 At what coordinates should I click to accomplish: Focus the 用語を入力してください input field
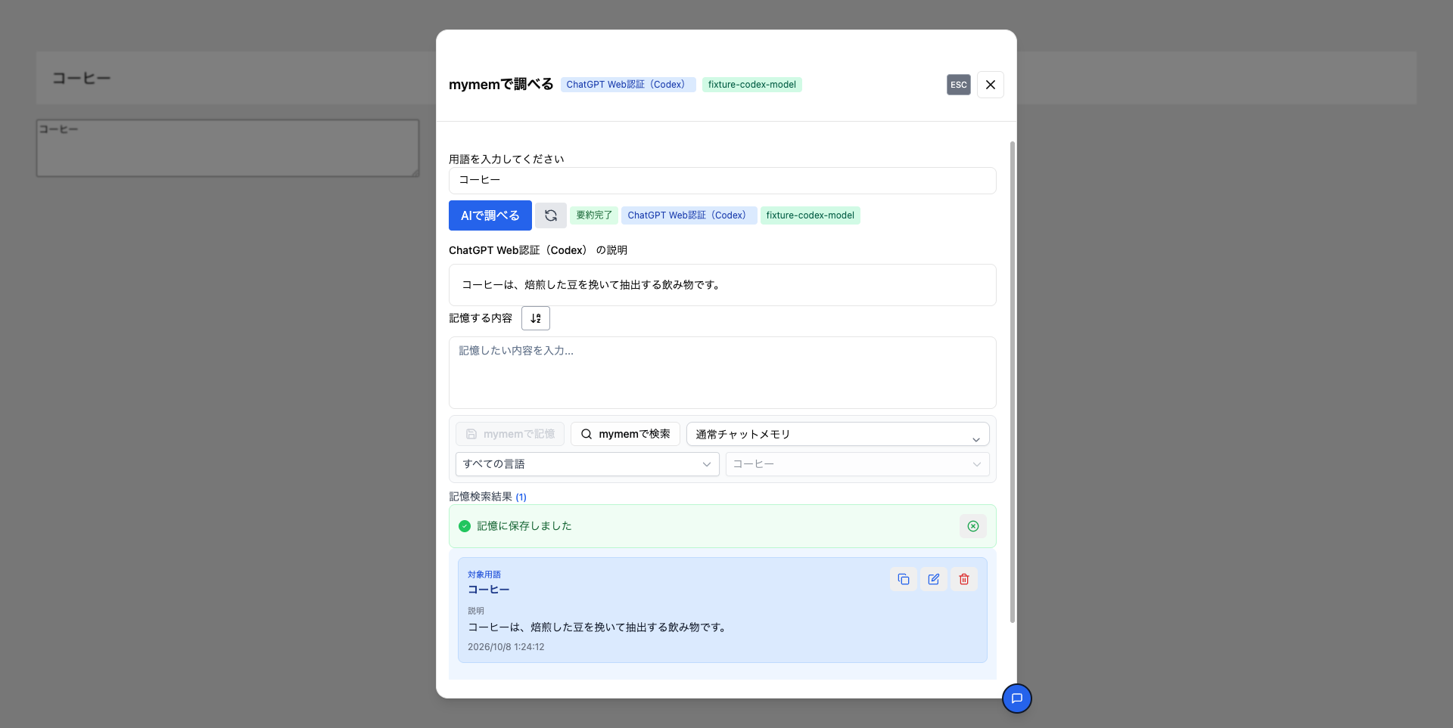pyautogui.click(x=723, y=181)
